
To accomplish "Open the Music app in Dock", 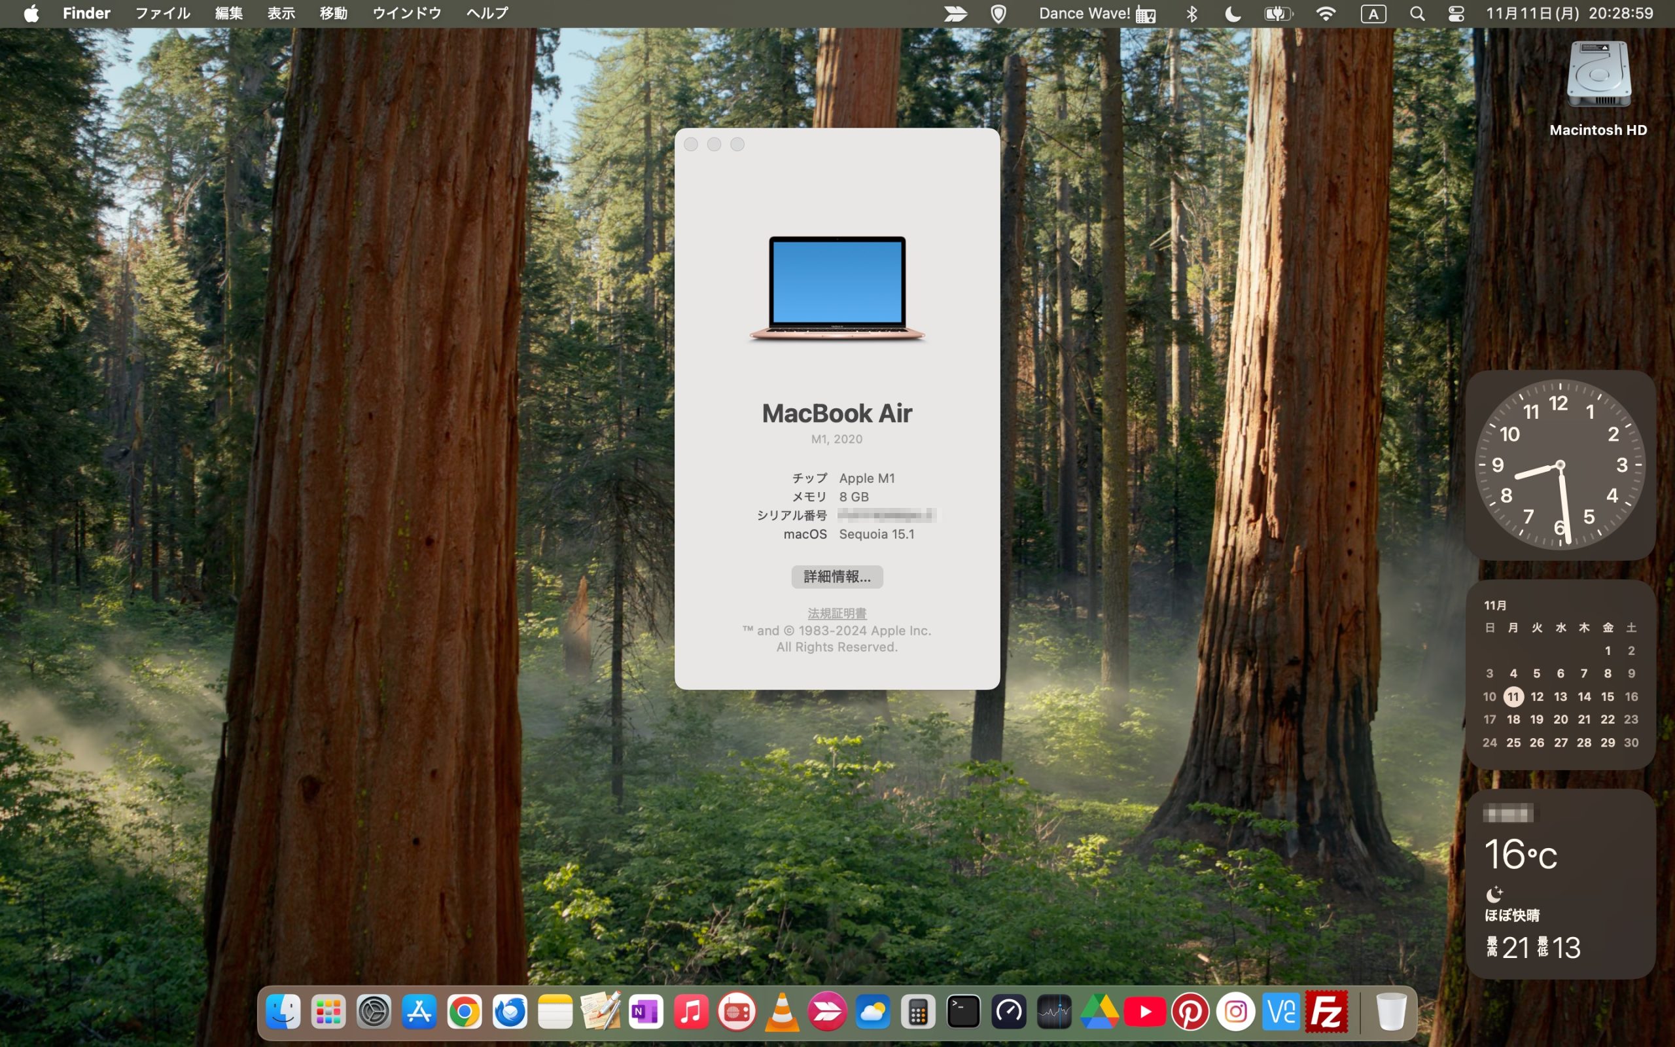I will [692, 1012].
